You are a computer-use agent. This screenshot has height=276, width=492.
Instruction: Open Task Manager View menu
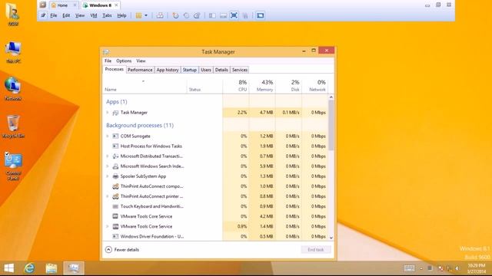coord(141,61)
